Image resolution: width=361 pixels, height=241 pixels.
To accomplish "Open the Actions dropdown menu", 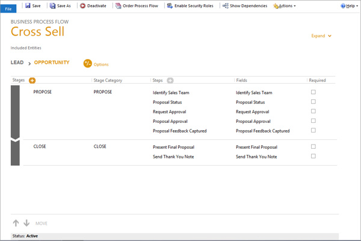I will click(285, 6).
